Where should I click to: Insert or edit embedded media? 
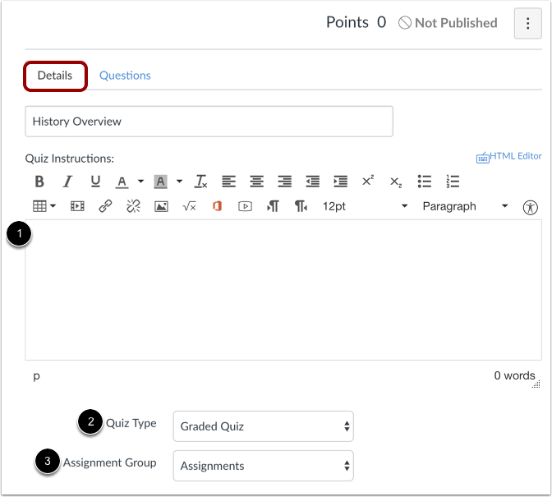(x=77, y=206)
